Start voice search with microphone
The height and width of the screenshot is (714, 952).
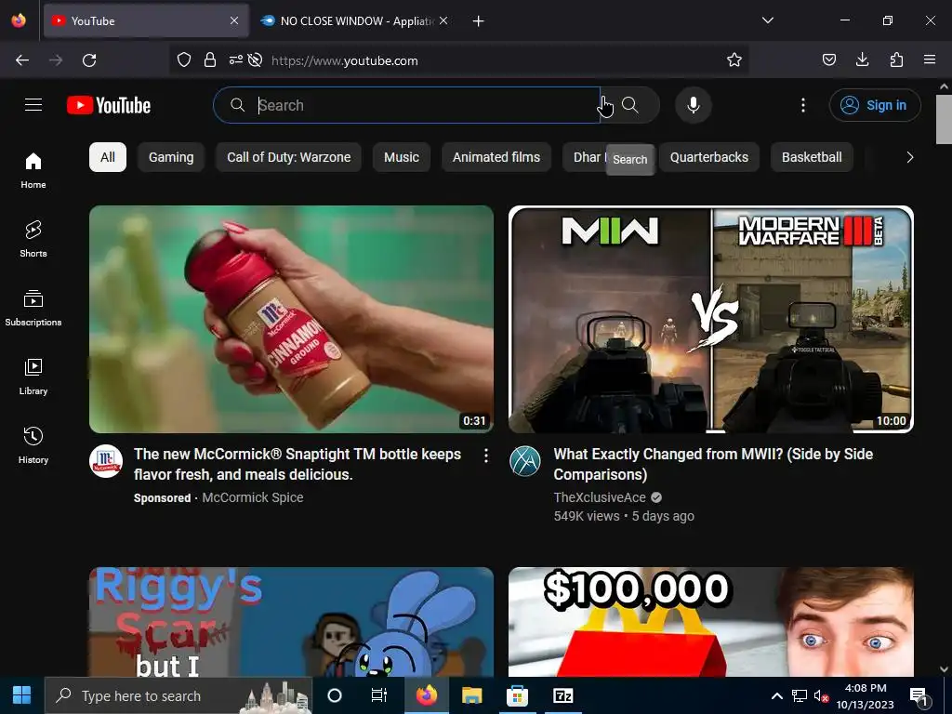click(x=693, y=105)
